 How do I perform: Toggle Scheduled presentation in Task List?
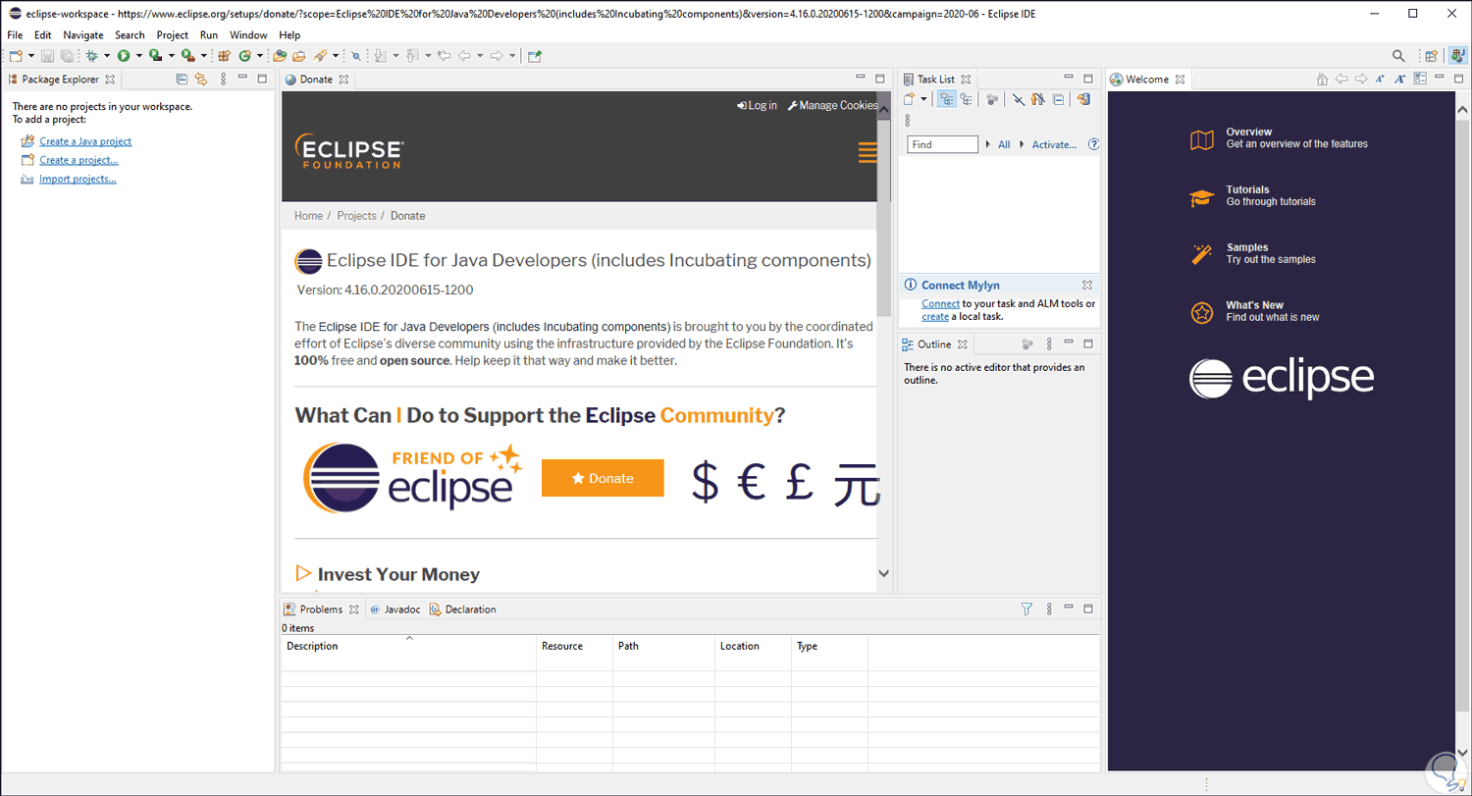coord(967,99)
